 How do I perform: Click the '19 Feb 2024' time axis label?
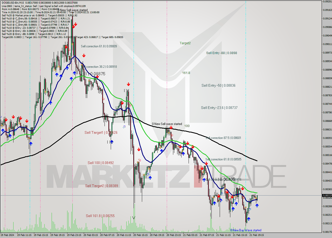coord(7,235)
